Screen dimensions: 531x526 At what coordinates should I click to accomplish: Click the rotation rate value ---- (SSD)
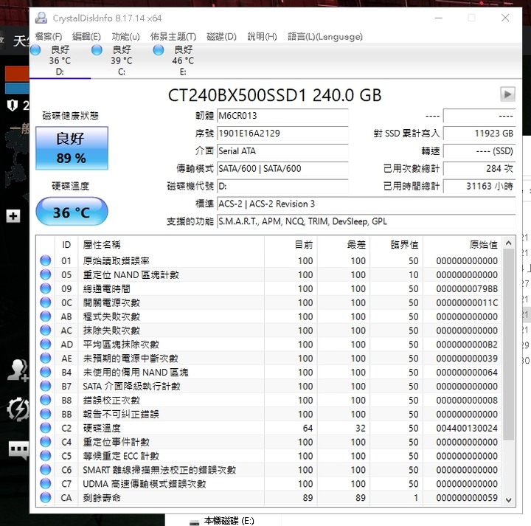point(479,151)
